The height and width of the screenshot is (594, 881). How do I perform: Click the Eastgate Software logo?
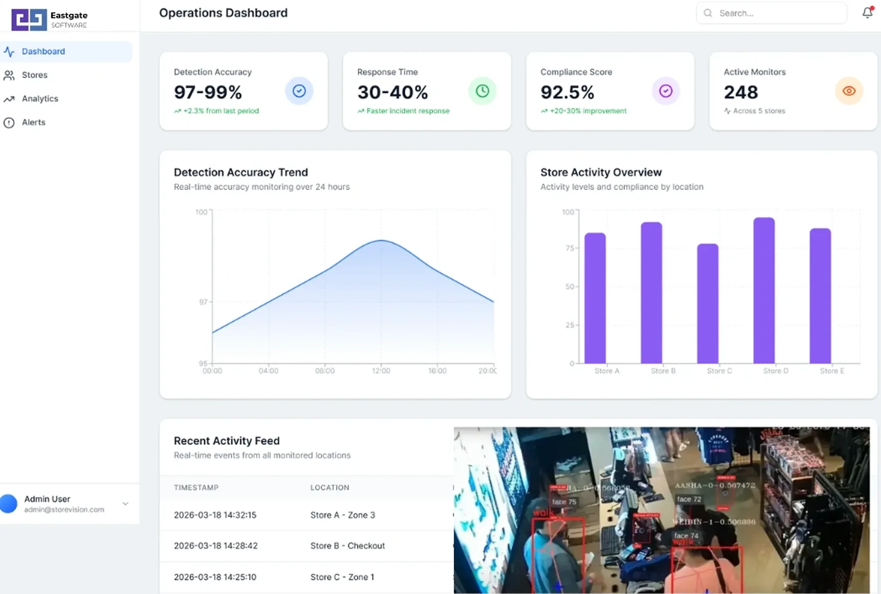pos(49,19)
